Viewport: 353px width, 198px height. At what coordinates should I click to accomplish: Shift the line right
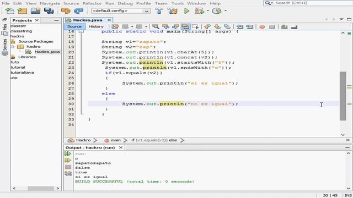pos(250,27)
